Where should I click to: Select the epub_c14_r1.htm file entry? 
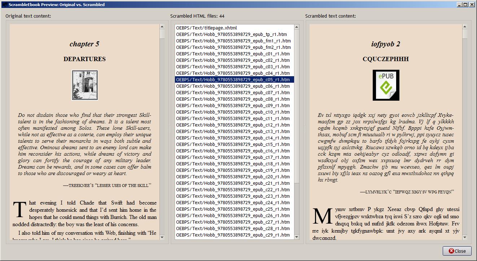click(235, 138)
